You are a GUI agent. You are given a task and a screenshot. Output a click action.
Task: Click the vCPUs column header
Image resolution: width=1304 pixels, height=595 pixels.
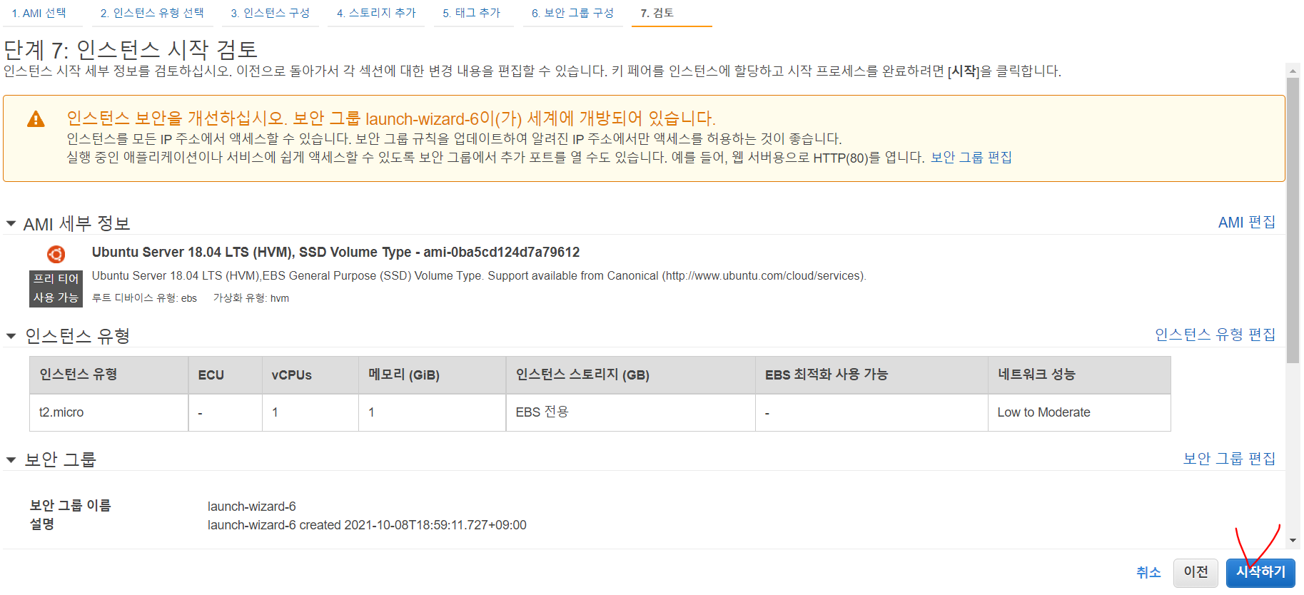click(310, 375)
